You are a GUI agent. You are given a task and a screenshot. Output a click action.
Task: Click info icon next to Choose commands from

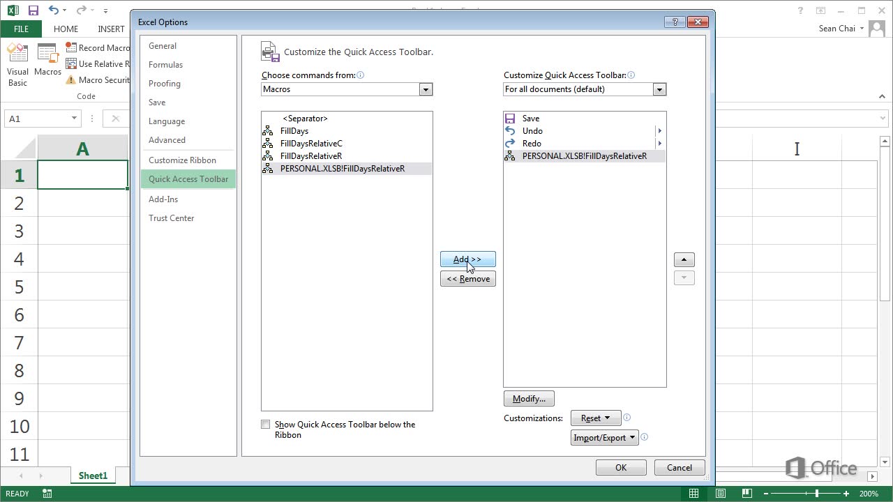361,75
